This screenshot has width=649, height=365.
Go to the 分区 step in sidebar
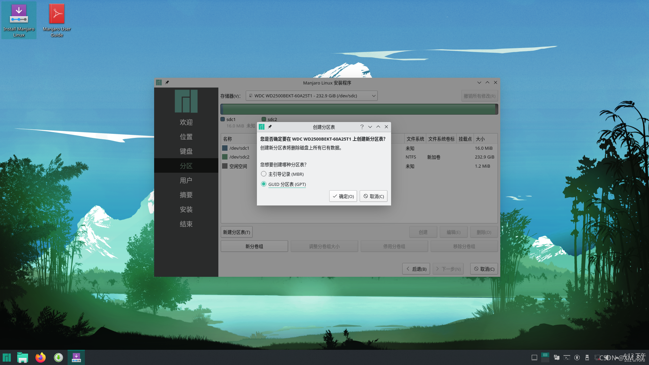[186, 166]
